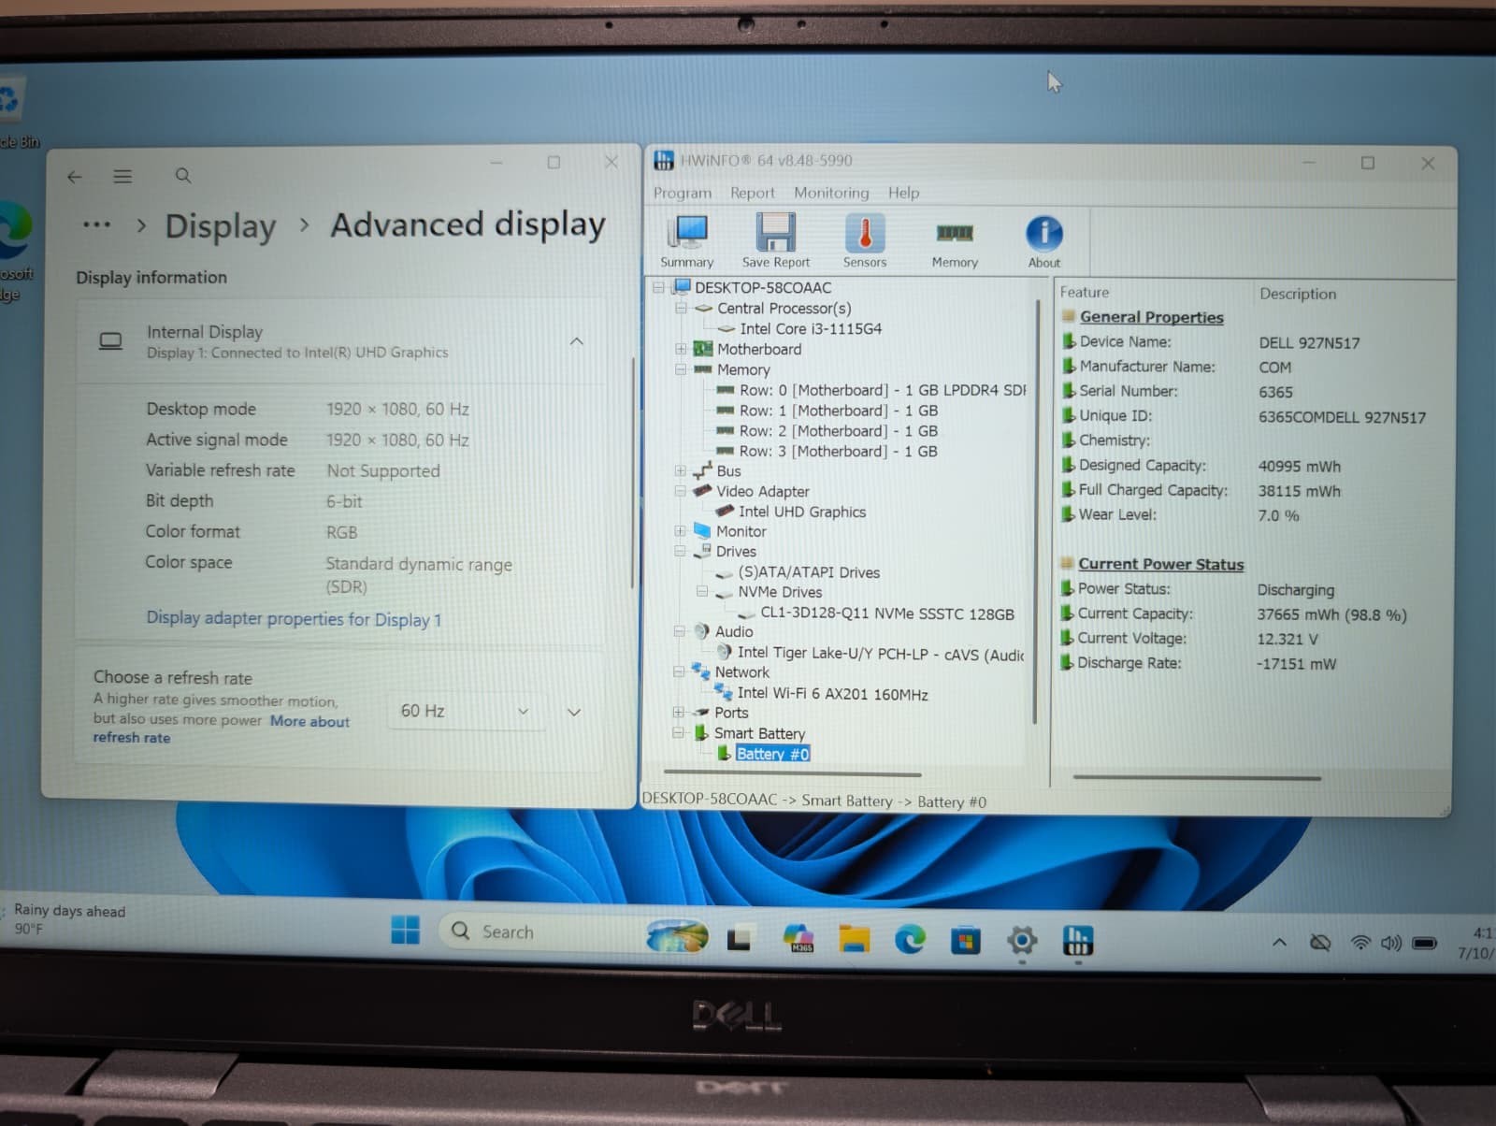Expand the refresh rate card chevron

click(x=574, y=712)
